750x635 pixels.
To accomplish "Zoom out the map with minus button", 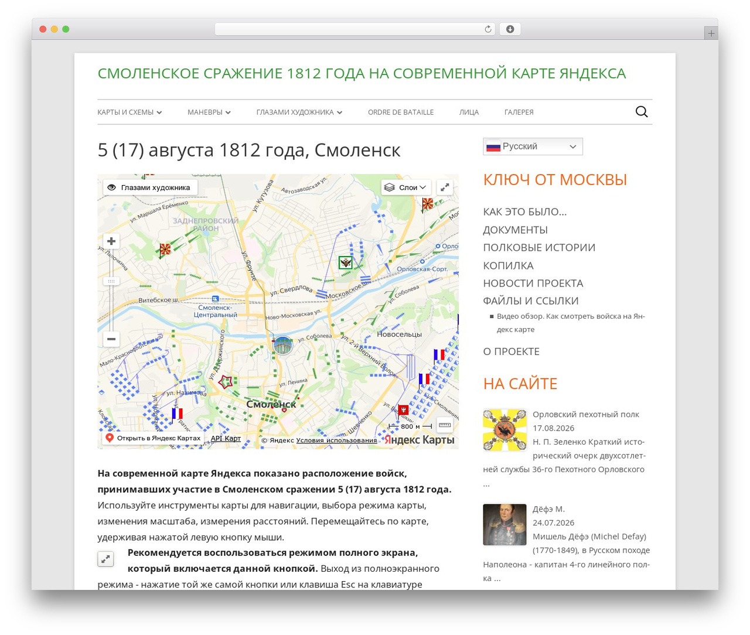I will coord(111,339).
